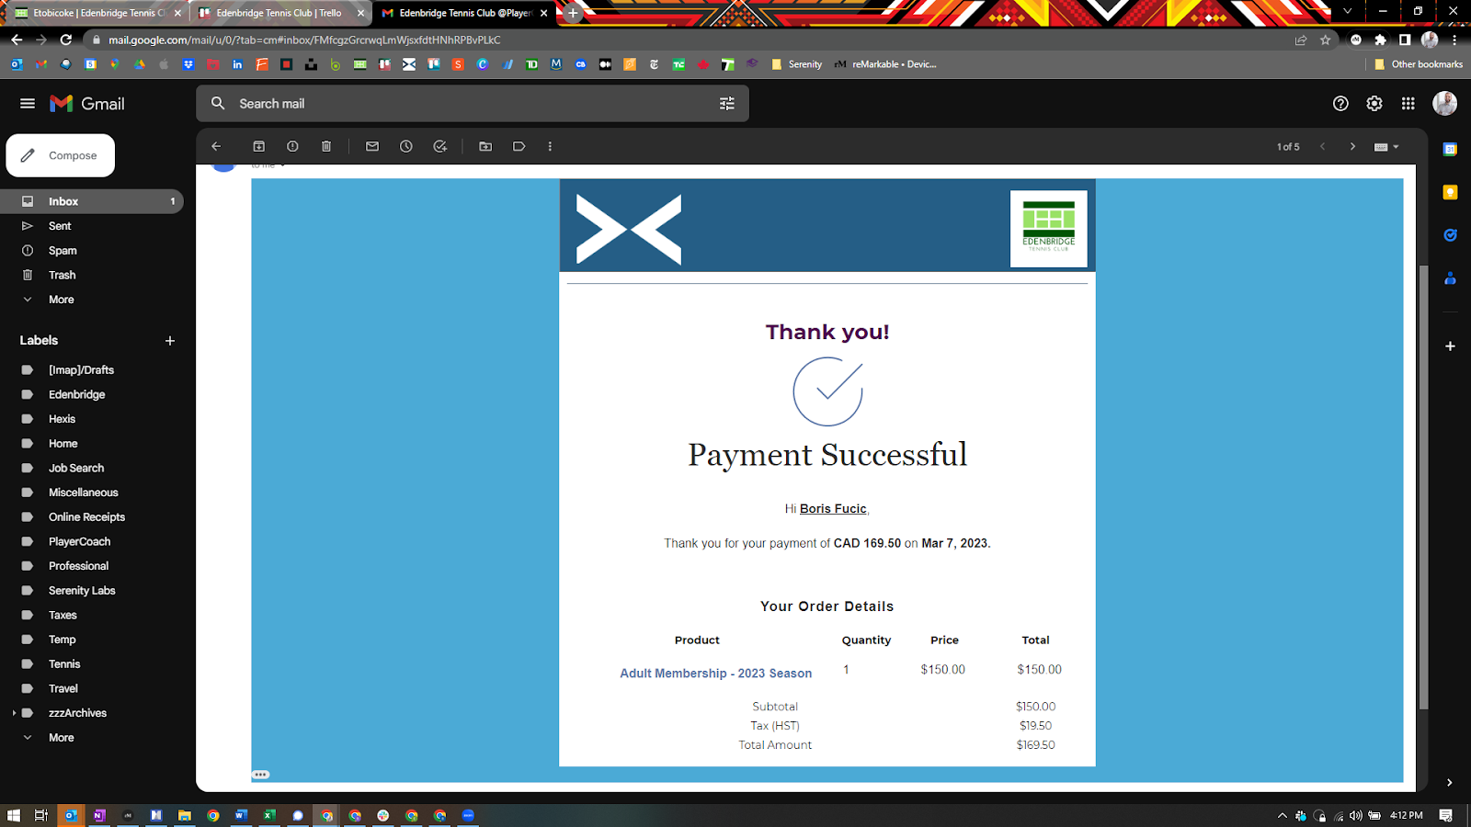Open the Other bookmarks folder
This screenshot has height=827, width=1471.
[x=1419, y=64]
